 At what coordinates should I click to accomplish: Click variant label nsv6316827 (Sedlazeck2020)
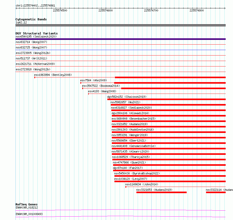(x=131, y=108)
